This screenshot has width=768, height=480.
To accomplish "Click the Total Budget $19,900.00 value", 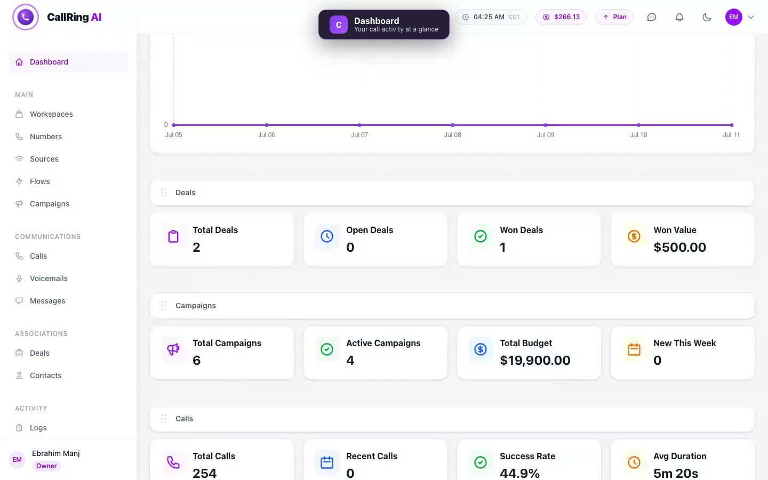I will click(535, 361).
